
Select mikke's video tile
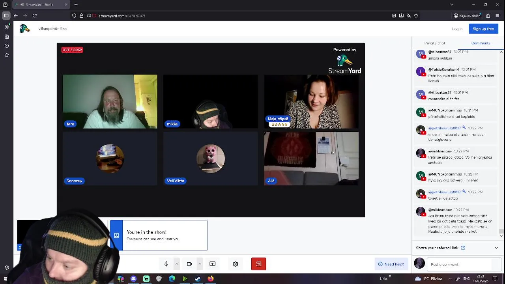pyautogui.click(x=211, y=102)
